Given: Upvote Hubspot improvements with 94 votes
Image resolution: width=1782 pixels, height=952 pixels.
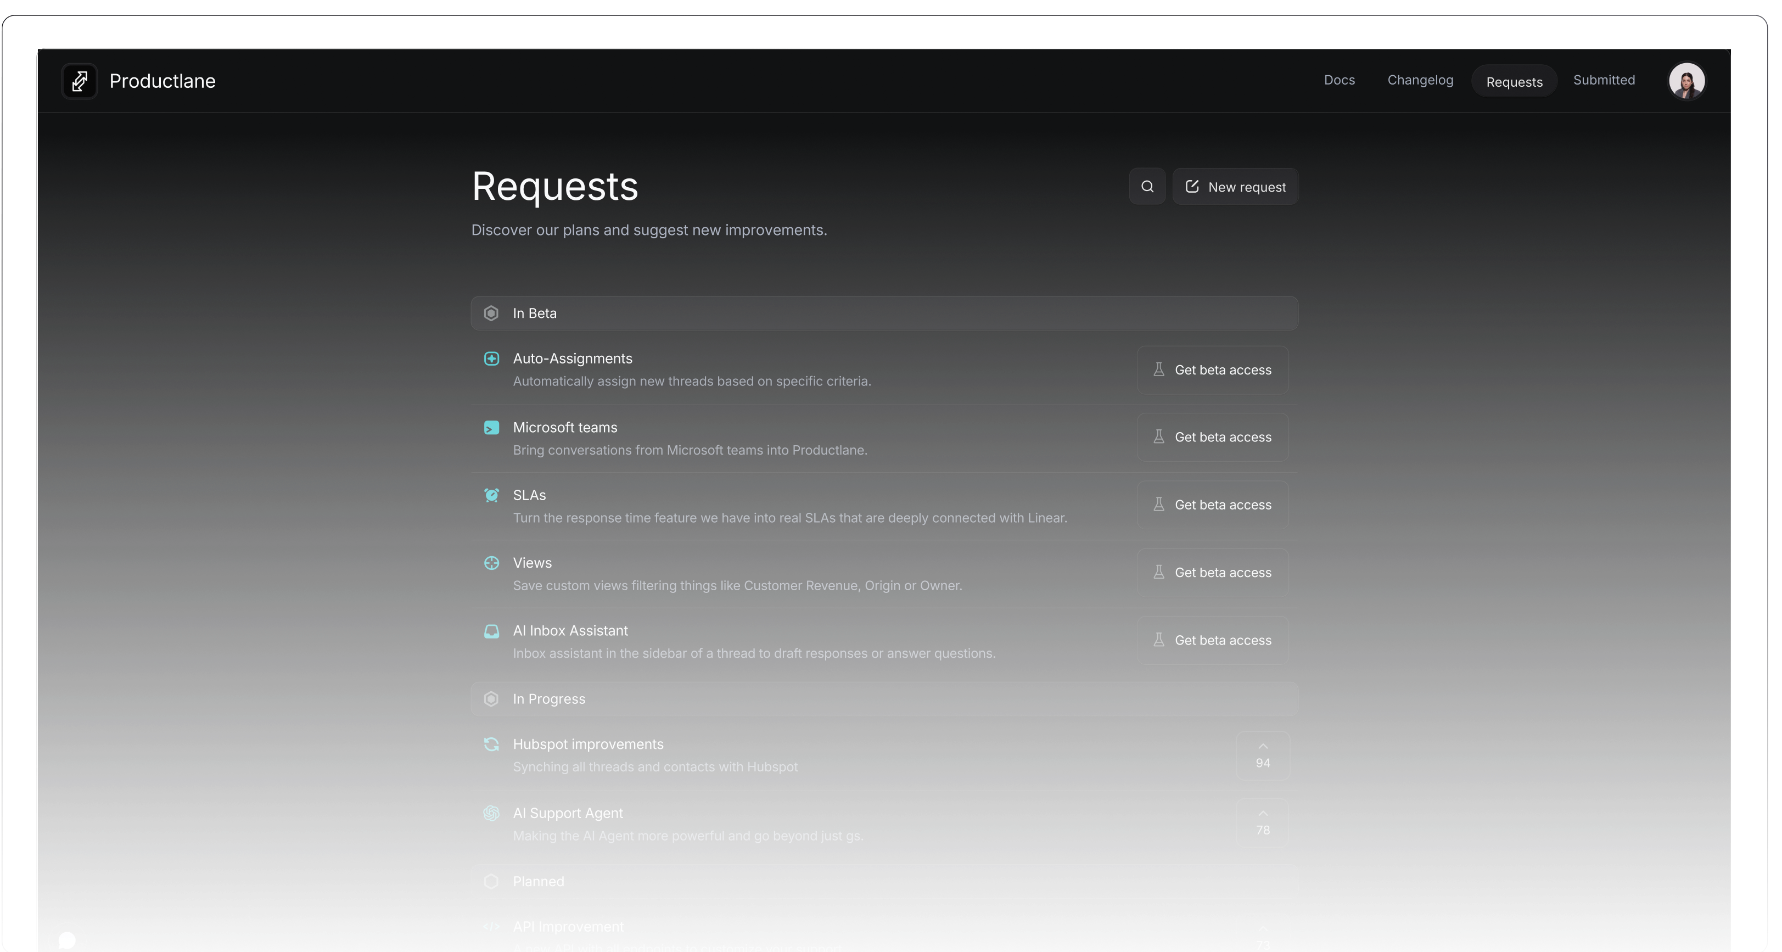Looking at the screenshot, I should pyautogui.click(x=1263, y=755).
